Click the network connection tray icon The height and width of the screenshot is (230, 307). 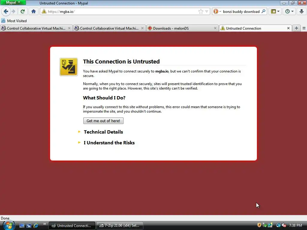[278, 225]
